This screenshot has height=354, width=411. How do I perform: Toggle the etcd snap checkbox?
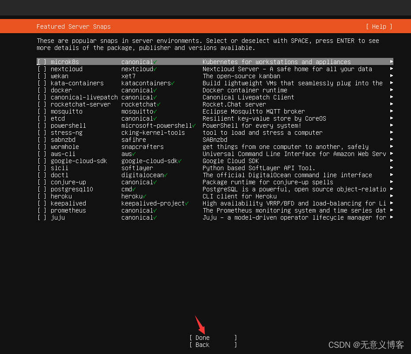41,118
